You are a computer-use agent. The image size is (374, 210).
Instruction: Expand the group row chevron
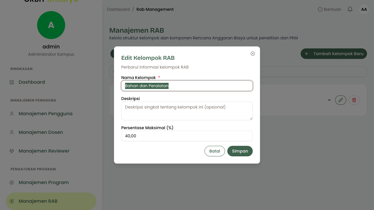click(x=329, y=100)
